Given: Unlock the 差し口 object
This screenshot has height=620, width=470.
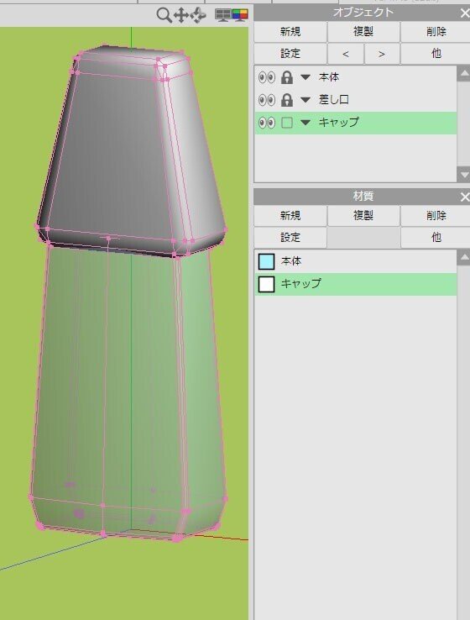Looking at the screenshot, I should 287,100.
